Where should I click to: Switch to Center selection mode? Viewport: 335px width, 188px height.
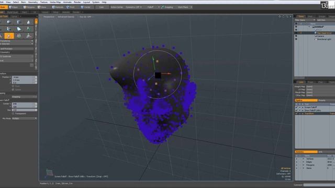86,7
